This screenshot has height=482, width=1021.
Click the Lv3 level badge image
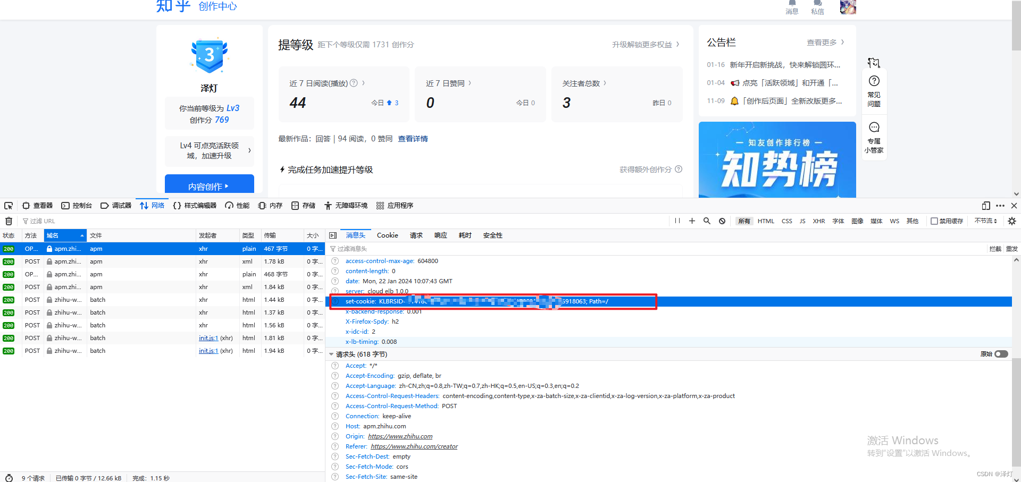(x=210, y=55)
